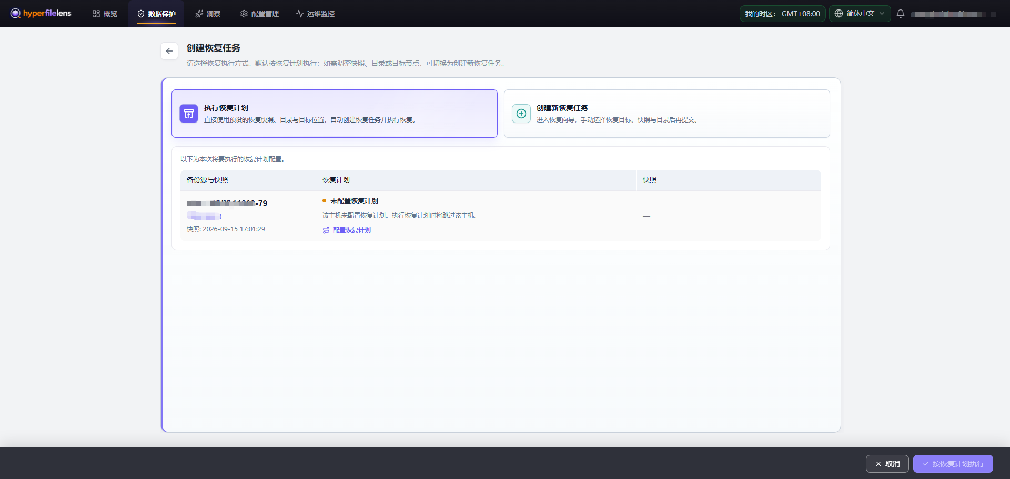Click the 创建恢复任务 page title
Screen dimensions: 1010x479
(x=214, y=48)
